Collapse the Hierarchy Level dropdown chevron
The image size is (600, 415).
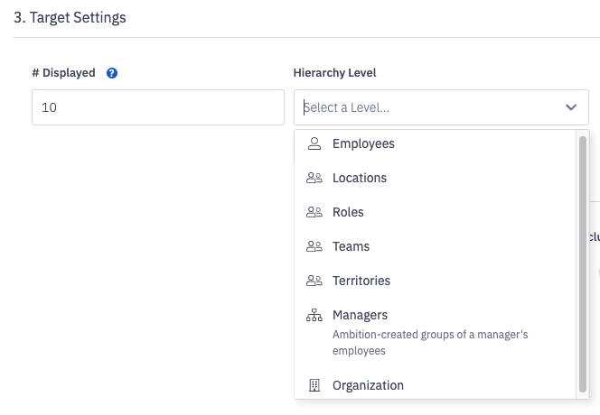[x=571, y=107]
